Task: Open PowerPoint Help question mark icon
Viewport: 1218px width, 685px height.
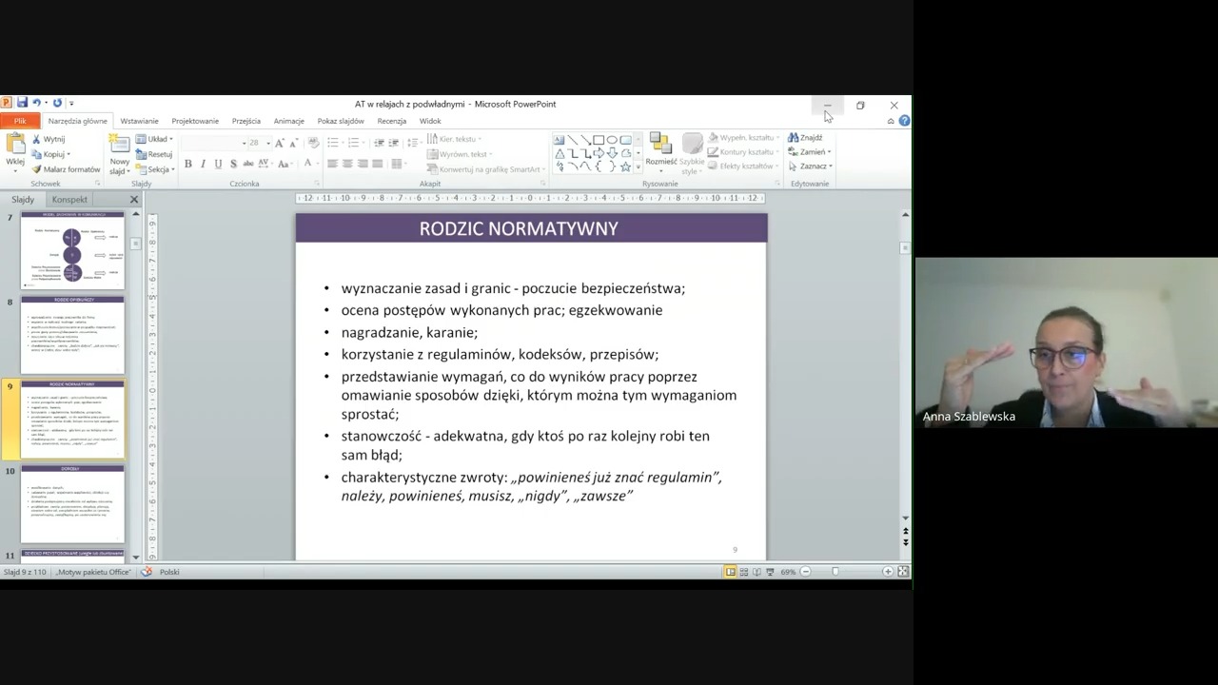Action: click(904, 121)
